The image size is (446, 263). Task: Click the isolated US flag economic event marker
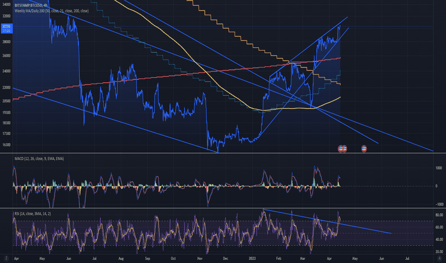364,148
